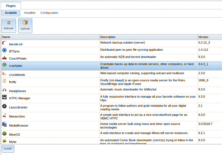Click the 'fully responsive interface' description
222x155 pixels.
coord(148,98)
